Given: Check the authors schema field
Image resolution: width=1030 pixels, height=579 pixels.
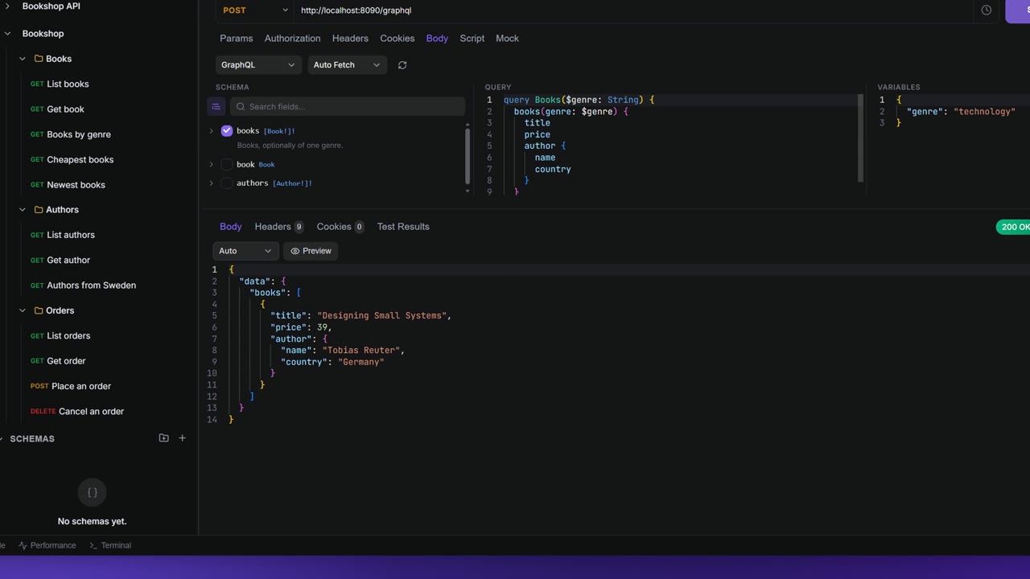Looking at the screenshot, I should click(x=227, y=183).
